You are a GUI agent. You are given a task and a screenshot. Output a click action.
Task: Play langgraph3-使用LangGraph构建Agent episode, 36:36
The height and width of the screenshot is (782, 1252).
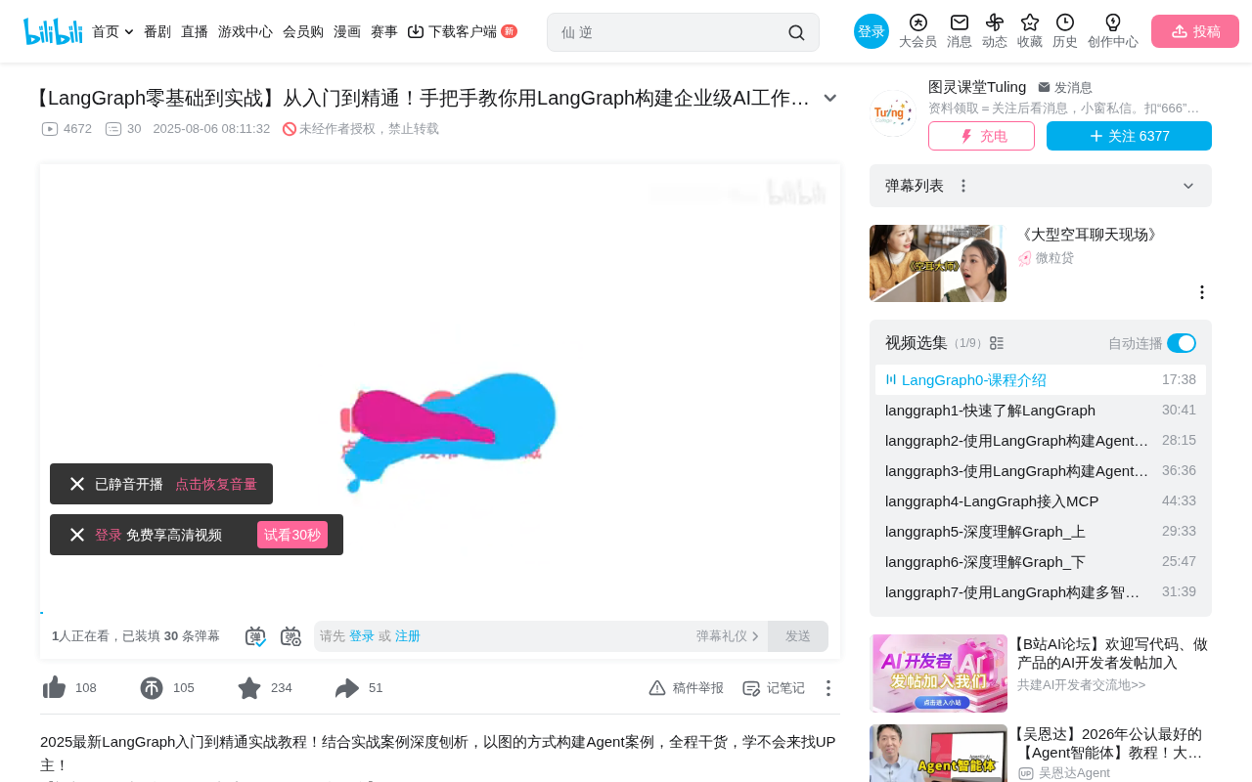(x=1041, y=471)
